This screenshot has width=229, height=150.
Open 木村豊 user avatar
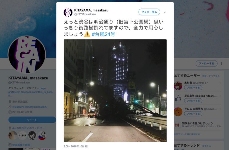click(178, 85)
